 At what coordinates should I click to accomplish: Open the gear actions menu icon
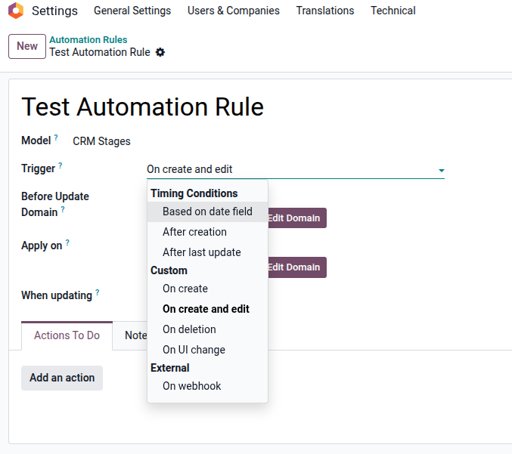(x=160, y=53)
